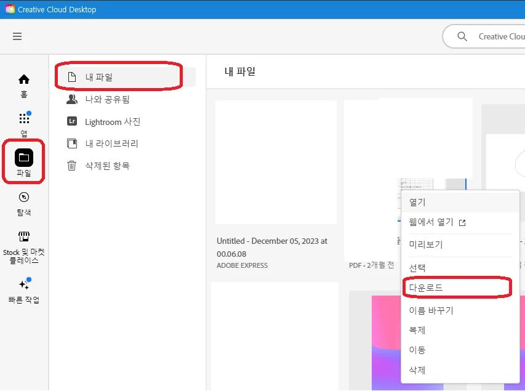Open the Apps section

tap(24, 124)
